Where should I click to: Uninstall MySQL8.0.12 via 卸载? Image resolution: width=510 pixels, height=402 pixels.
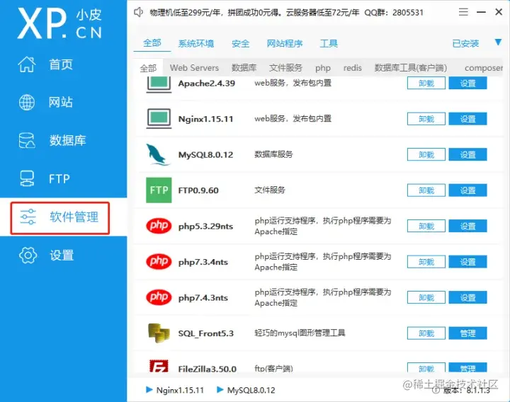(x=426, y=155)
